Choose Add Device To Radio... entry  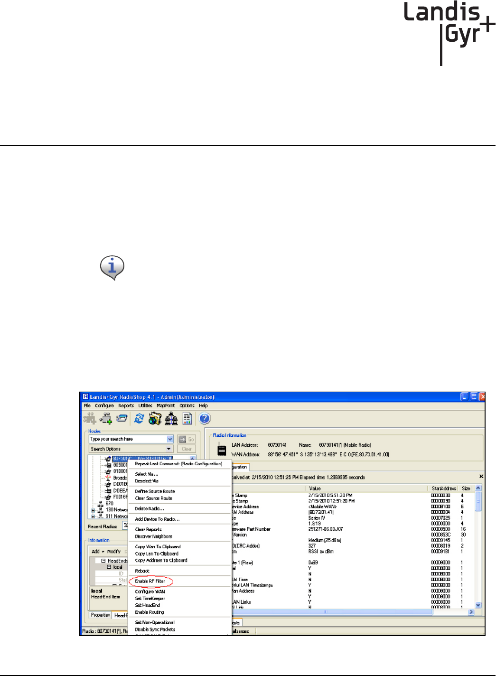point(157,519)
